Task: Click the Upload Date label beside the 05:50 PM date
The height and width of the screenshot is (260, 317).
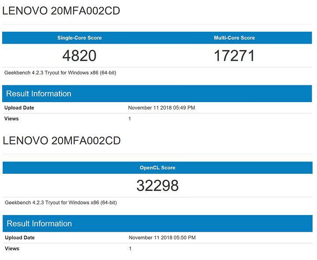Action: (x=19, y=238)
